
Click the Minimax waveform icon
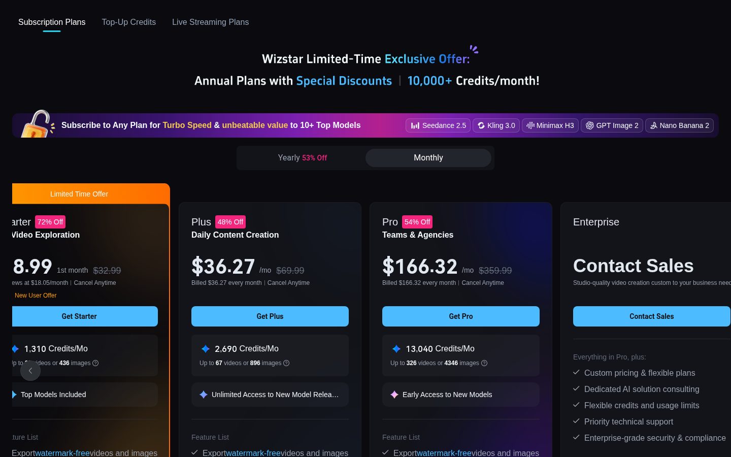[530, 125]
